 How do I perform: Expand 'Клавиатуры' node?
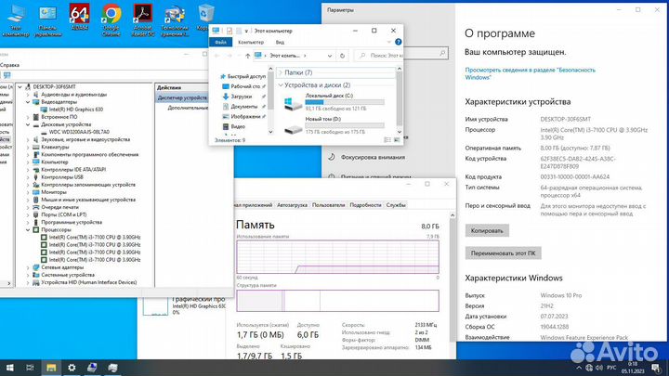click(x=28, y=147)
